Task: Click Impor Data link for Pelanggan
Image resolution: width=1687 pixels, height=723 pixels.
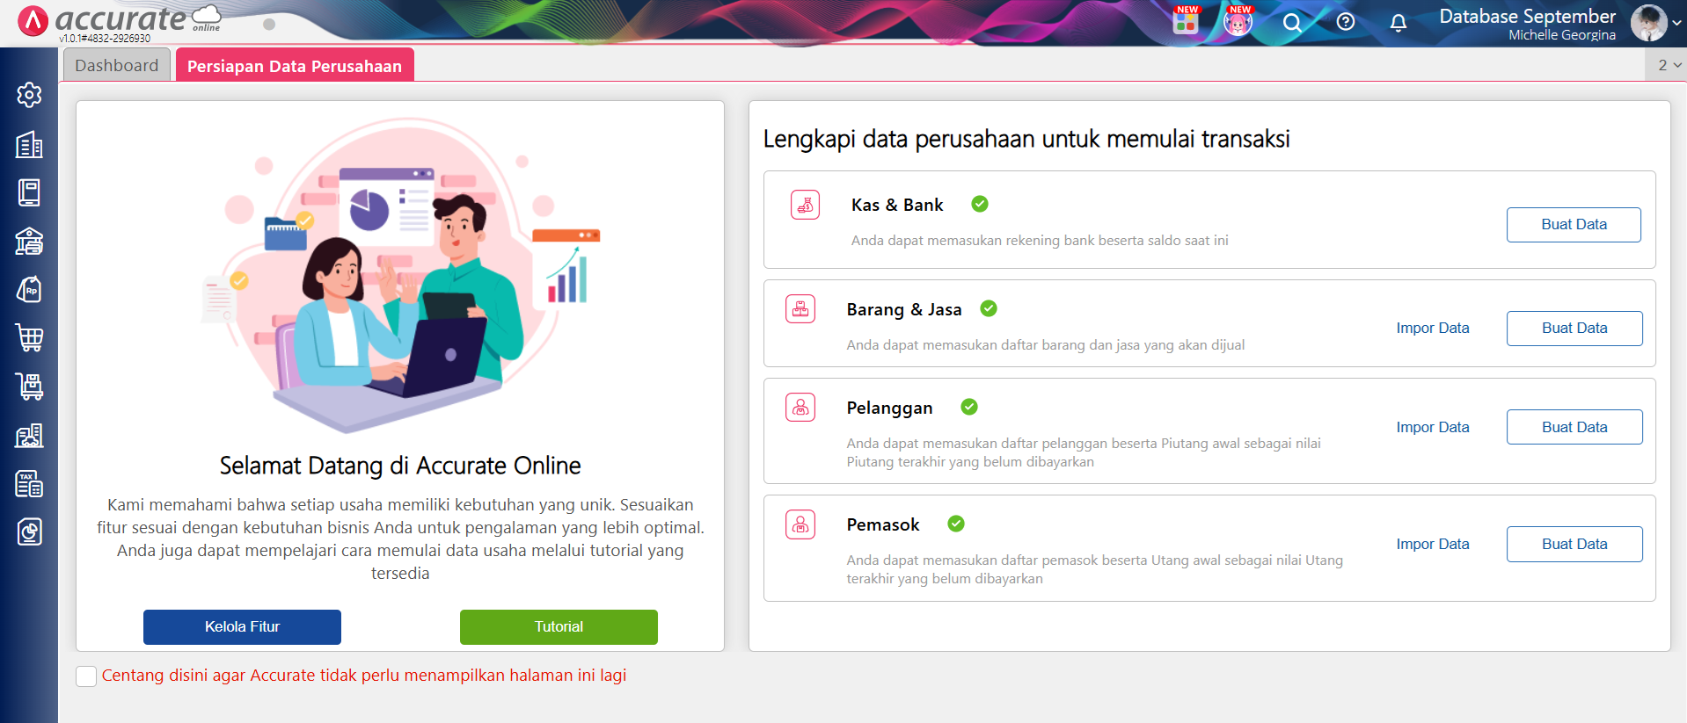Action: click(x=1433, y=427)
